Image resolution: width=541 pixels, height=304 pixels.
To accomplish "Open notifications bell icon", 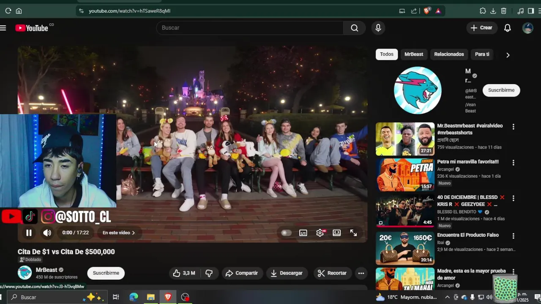I will click(508, 28).
